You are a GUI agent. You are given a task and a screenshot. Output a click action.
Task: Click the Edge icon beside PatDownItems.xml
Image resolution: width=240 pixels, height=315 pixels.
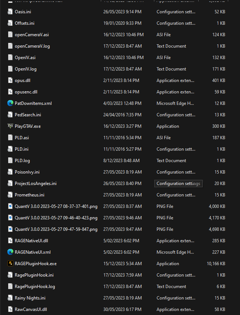(x=10, y=103)
